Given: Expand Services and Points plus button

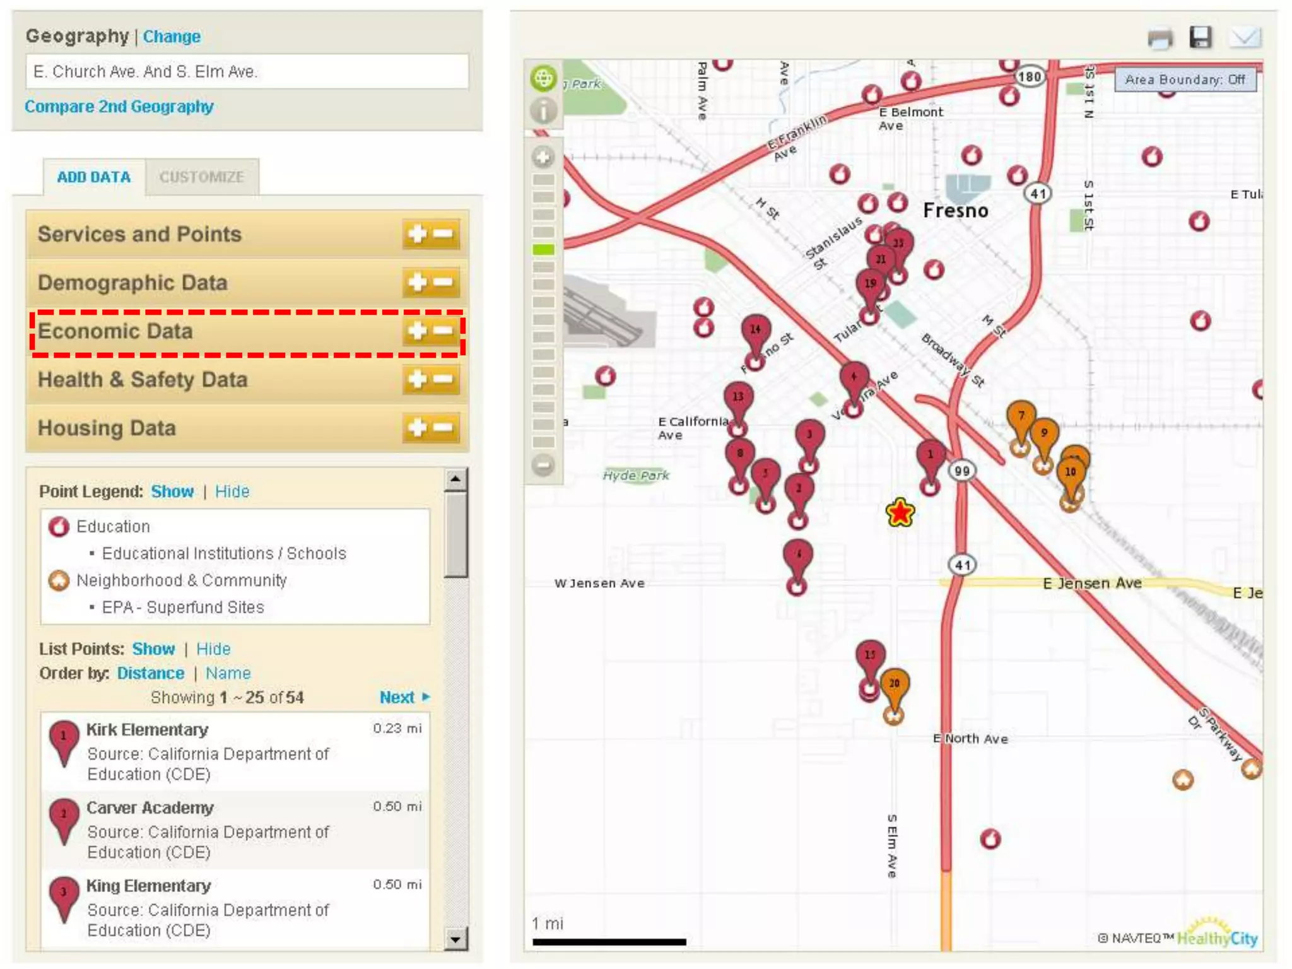Looking at the screenshot, I should [x=417, y=234].
